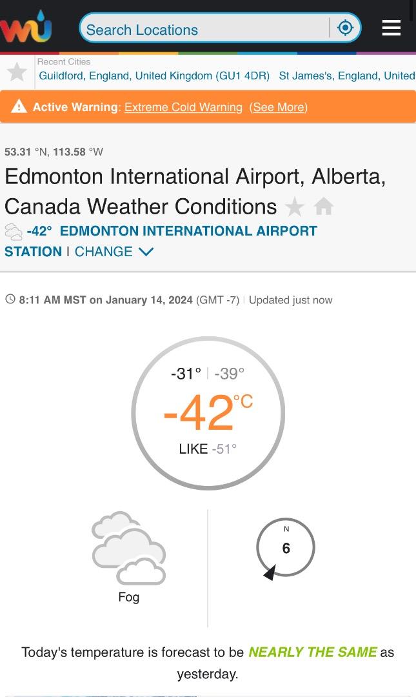Image resolution: width=416 pixels, height=697 pixels.
Task: Open Guildford, England recent city
Action: [x=154, y=76]
